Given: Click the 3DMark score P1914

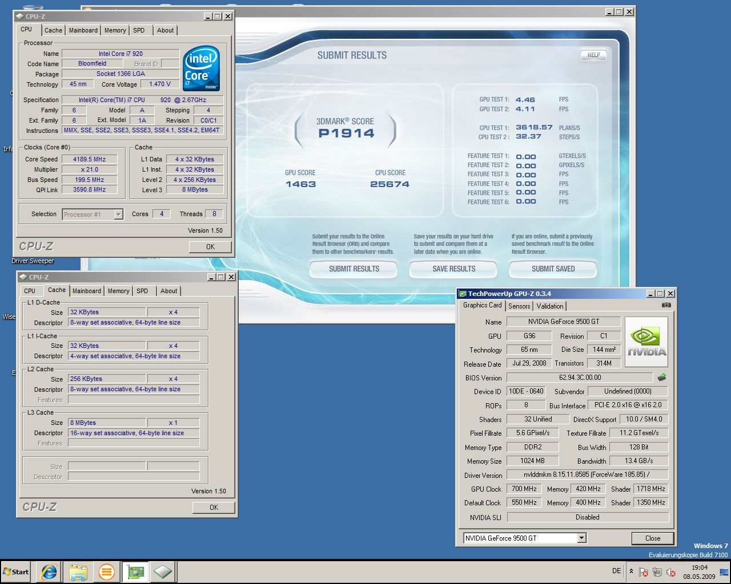Looking at the screenshot, I should (347, 133).
